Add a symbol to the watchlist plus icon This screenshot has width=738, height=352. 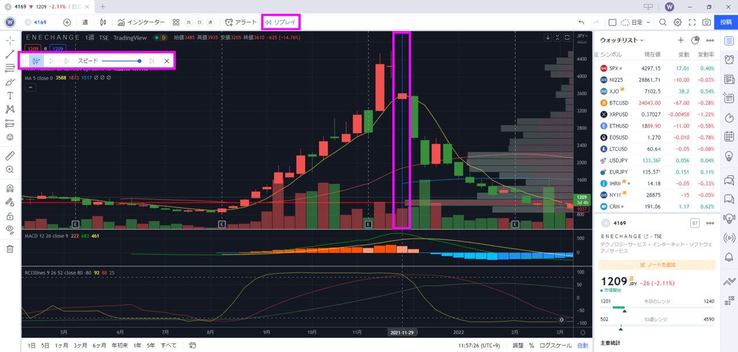point(680,40)
